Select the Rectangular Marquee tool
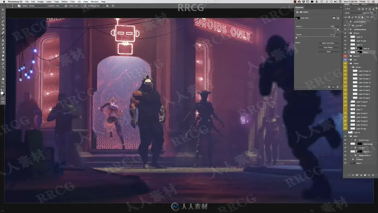 coord(3,13)
